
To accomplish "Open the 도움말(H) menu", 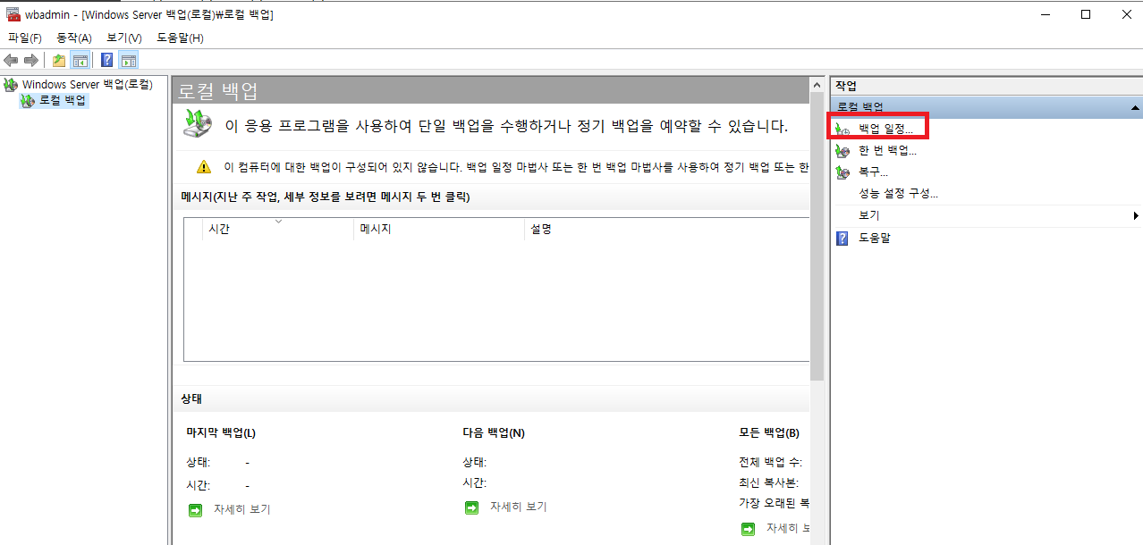I will tap(180, 38).
